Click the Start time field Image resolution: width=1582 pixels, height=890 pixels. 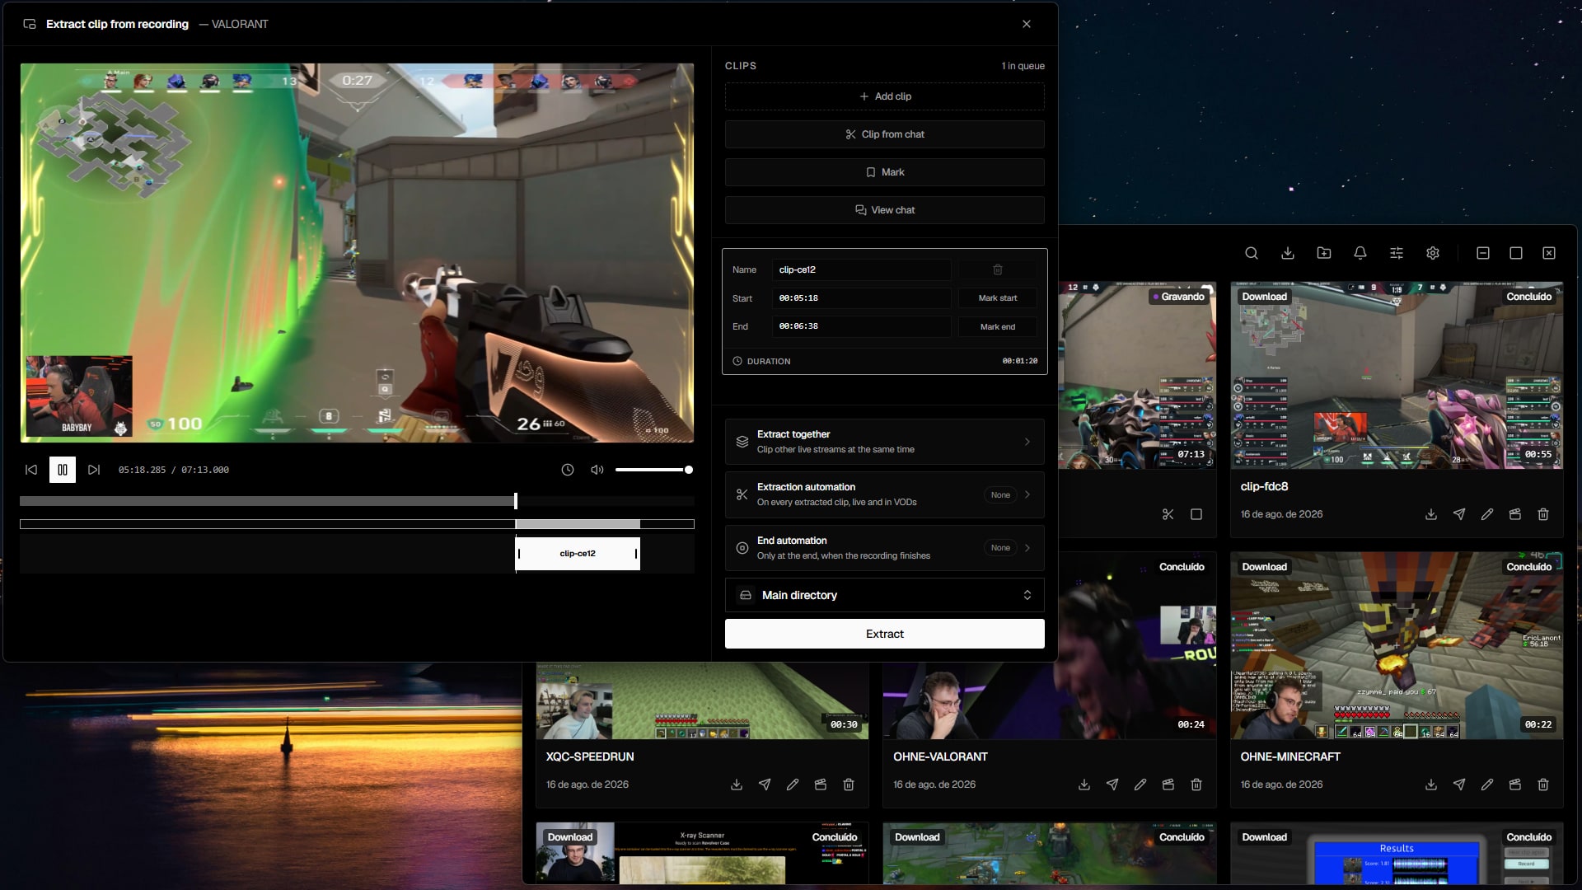[861, 298]
